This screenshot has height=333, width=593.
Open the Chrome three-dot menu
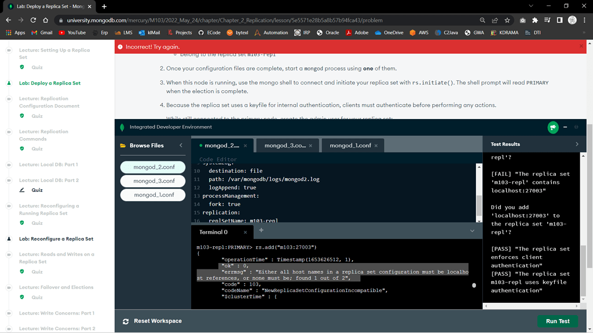pyautogui.click(x=584, y=20)
